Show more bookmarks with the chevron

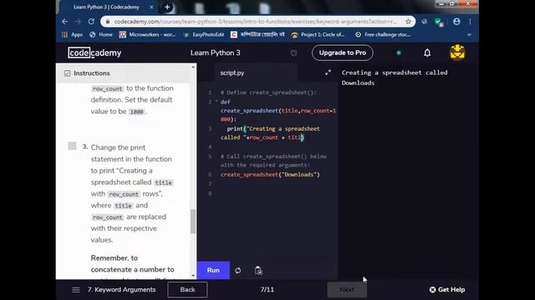(469, 35)
